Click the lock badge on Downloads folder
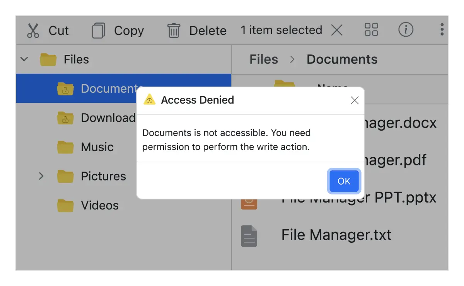 click(65, 120)
